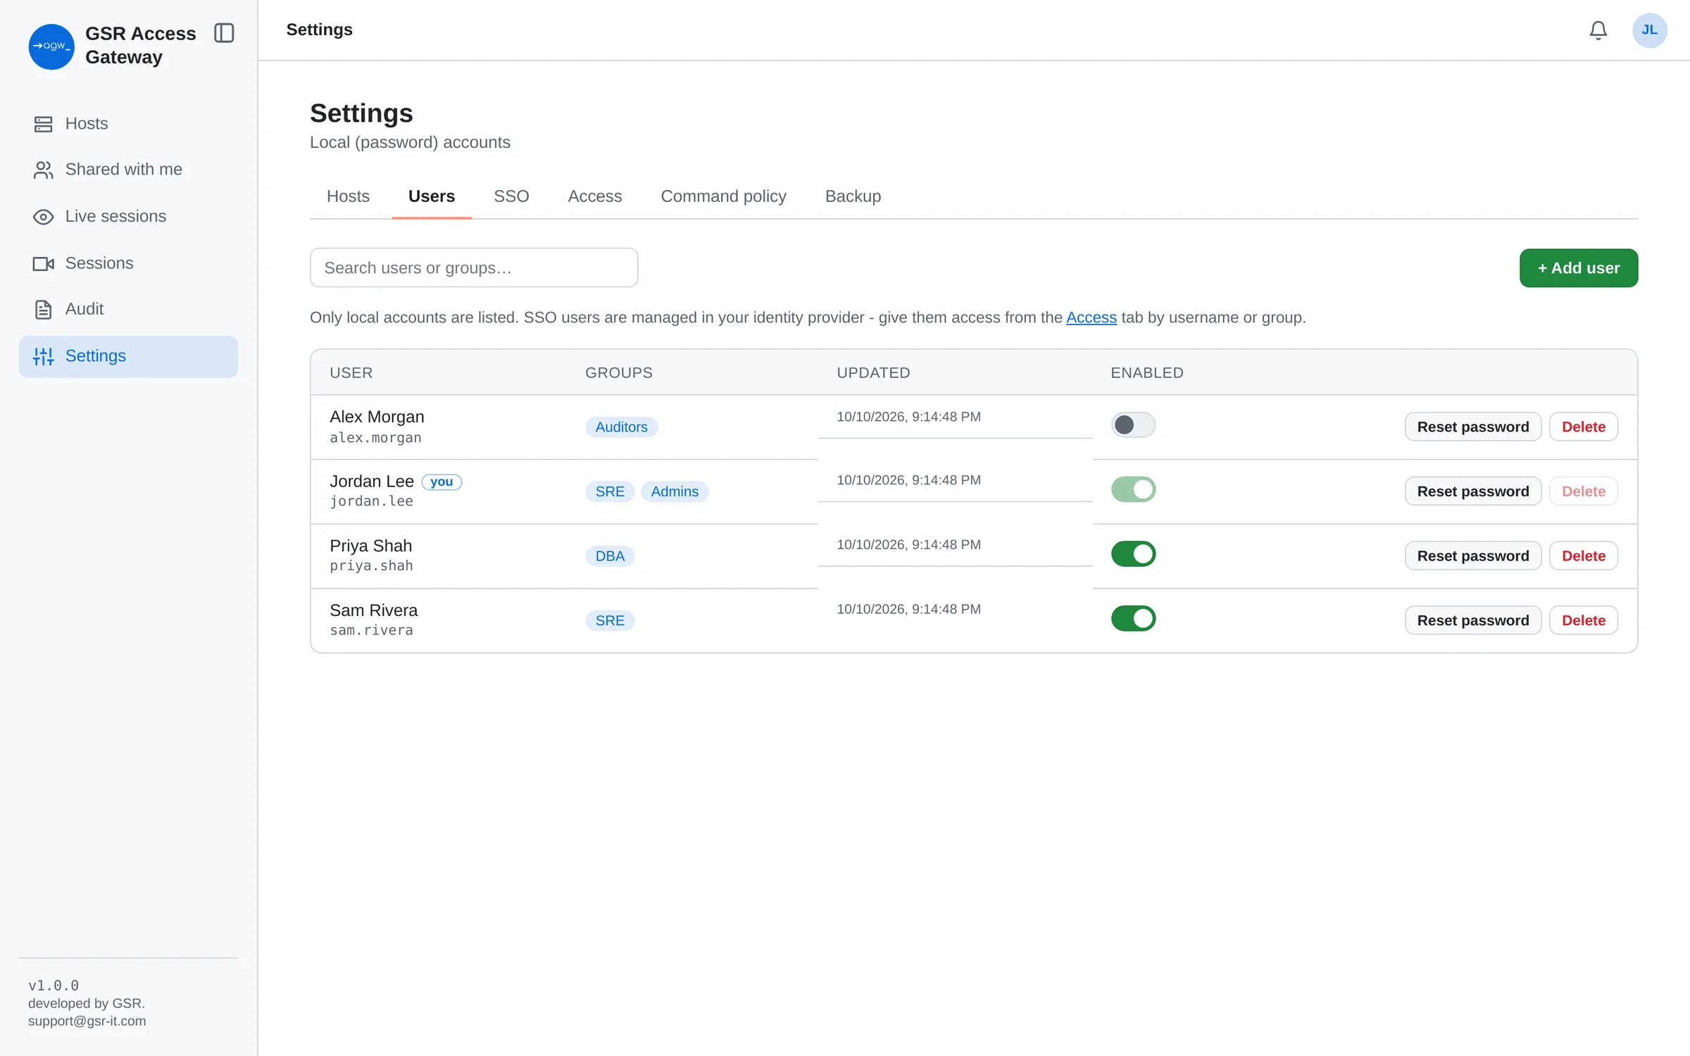Disable the Priya Shah account toggle
Screen dimensions: 1690x1056
1133,554
